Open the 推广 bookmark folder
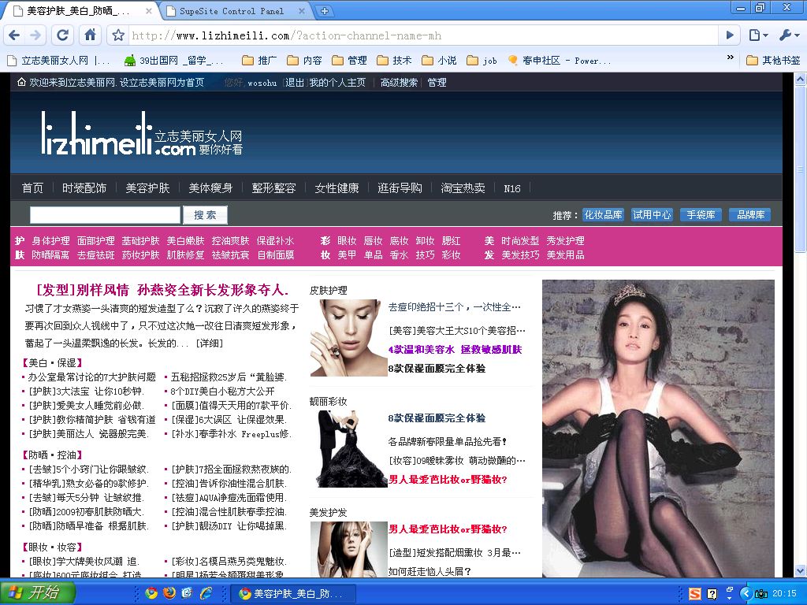The height and width of the screenshot is (605, 807). (x=258, y=61)
